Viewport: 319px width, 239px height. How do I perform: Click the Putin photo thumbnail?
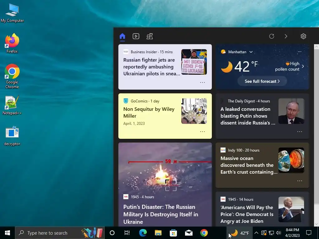(x=291, y=111)
